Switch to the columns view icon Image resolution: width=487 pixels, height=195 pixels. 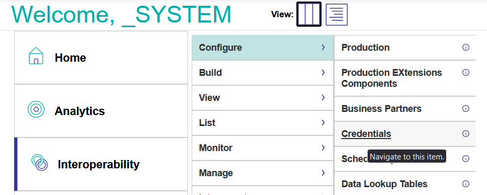(x=309, y=14)
